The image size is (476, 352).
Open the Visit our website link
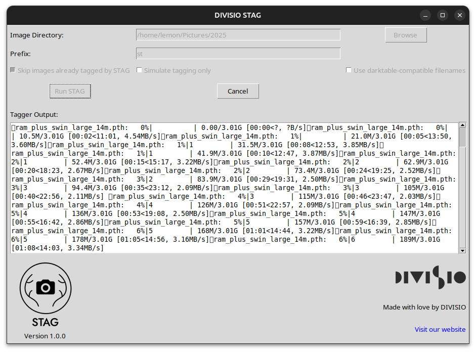pos(440,329)
